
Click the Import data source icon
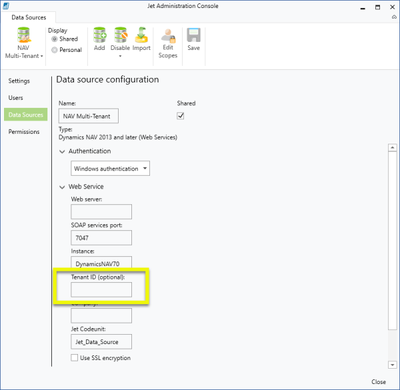pos(141,36)
